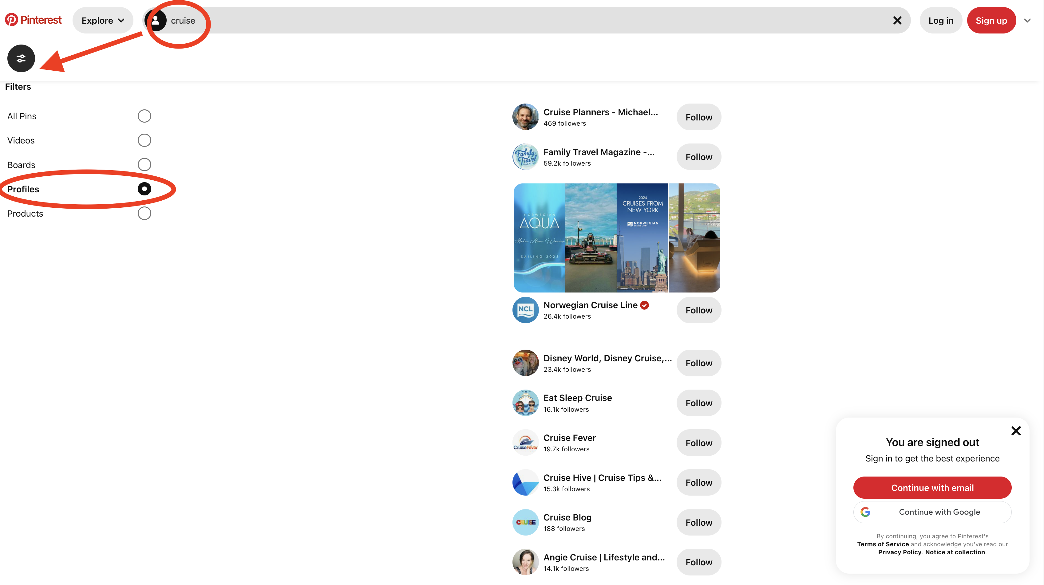This screenshot has height=585, width=1044.
Task: Open Cruise Planners Michael avatar
Action: click(526, 117)
